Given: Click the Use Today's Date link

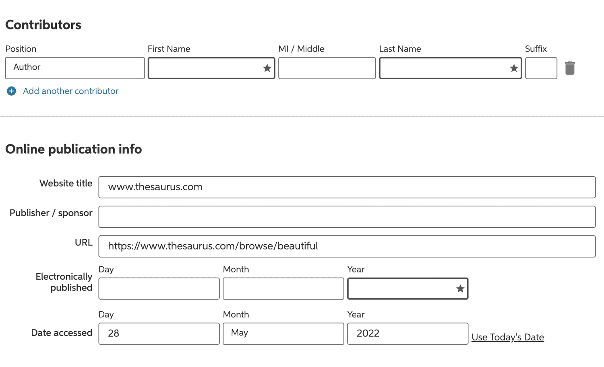Looking at the screenshot, I should tap(508, 337).
